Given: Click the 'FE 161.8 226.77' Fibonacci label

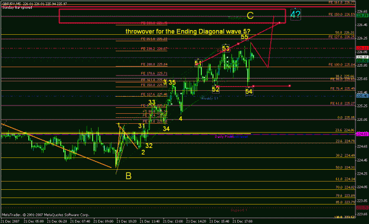Looking at the screenshot, I should pos(341,2).
